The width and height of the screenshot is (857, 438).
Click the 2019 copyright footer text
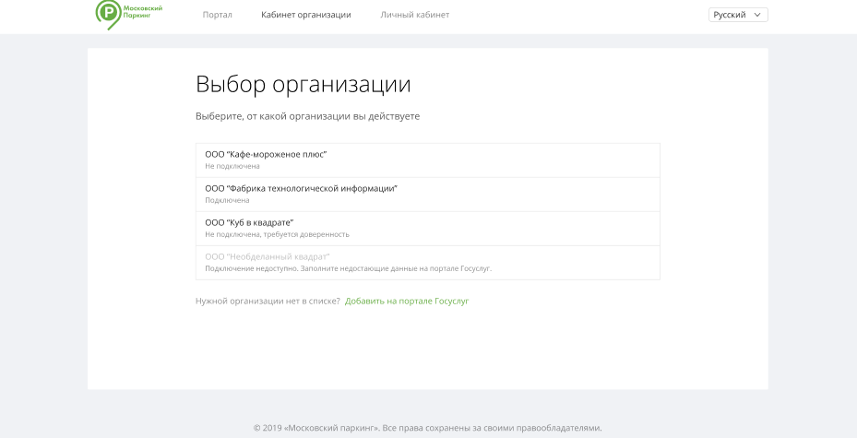point(428,428)
